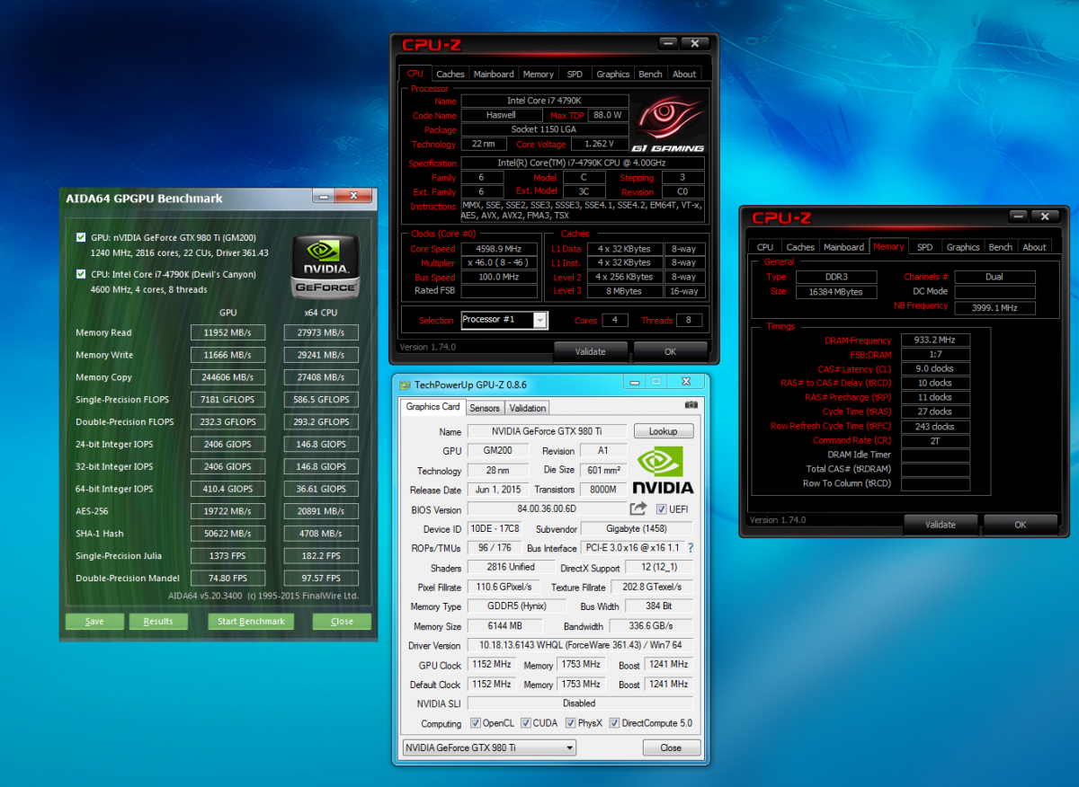Select SPD tab in CPU-Z memory window
This screenshot has width=1079, height=787.
click(925, 247)
